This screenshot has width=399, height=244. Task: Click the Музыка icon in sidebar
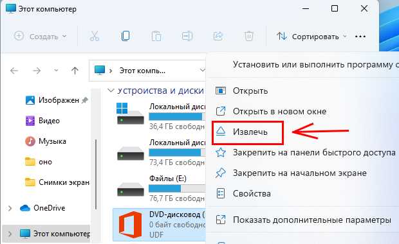[30, 141]
